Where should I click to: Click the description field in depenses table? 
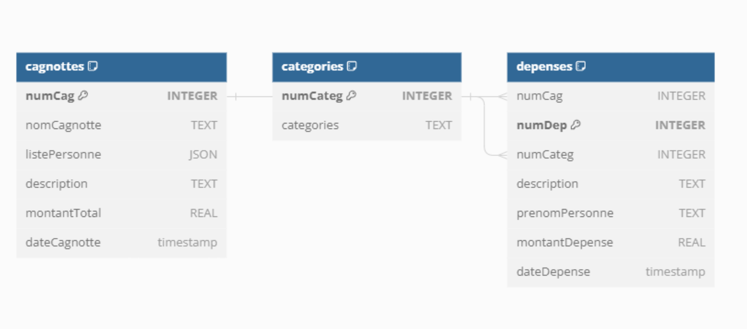(x=610, y=184)
